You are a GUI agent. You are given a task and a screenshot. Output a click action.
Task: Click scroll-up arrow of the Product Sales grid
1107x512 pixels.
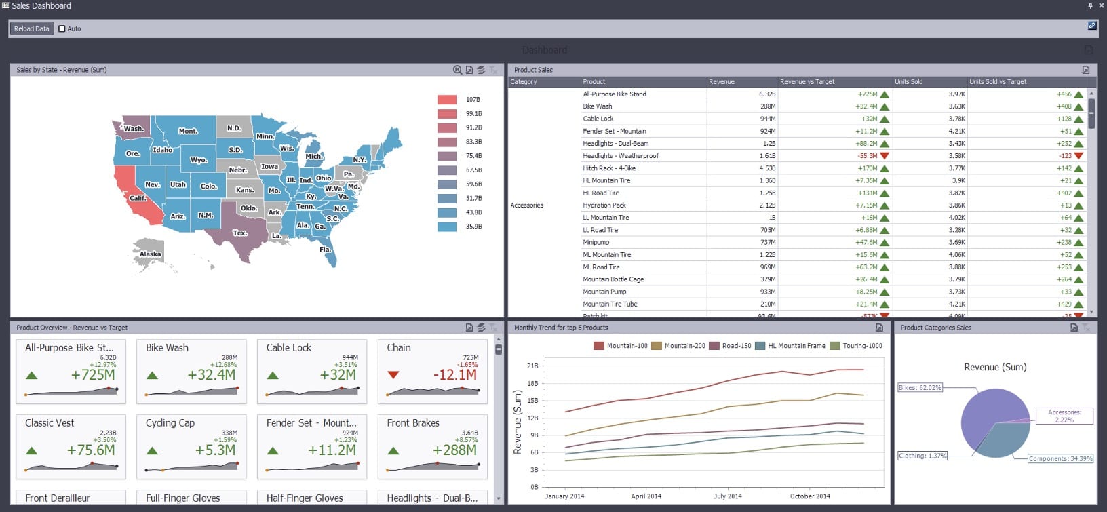click(x=1091, y=94)
